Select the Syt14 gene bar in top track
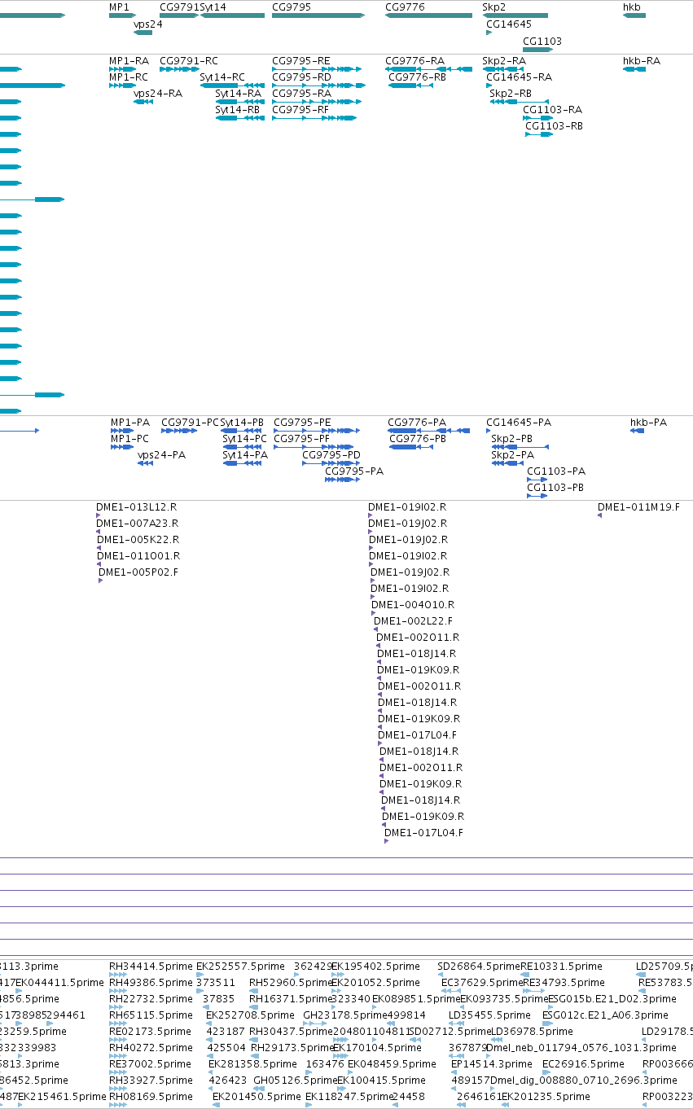This screenshot has height=1109, width=693. 232,15
